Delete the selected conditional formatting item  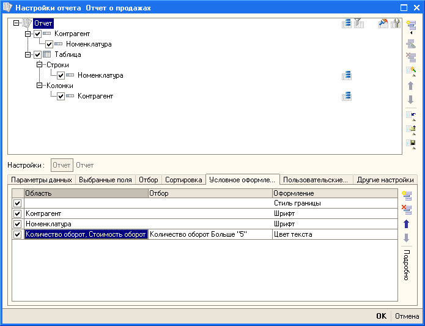coord(407,210)
